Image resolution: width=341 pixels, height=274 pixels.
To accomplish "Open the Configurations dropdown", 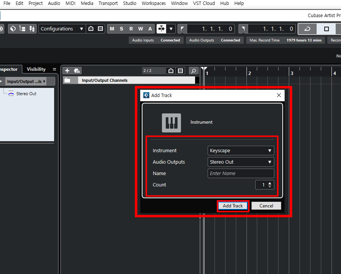I will tap(62, 29).
